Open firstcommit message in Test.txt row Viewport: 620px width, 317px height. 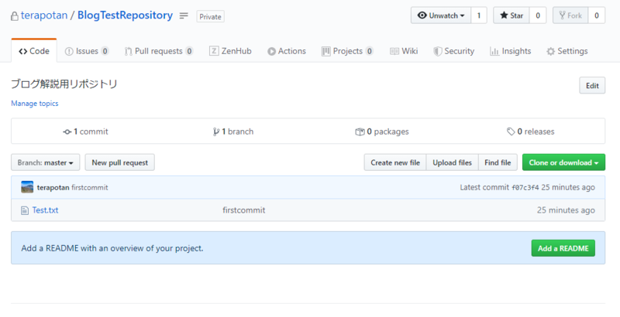click(x=244, y=210)
